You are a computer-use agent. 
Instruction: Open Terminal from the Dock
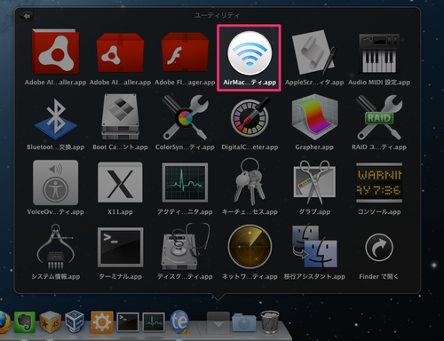pos(128,322)
